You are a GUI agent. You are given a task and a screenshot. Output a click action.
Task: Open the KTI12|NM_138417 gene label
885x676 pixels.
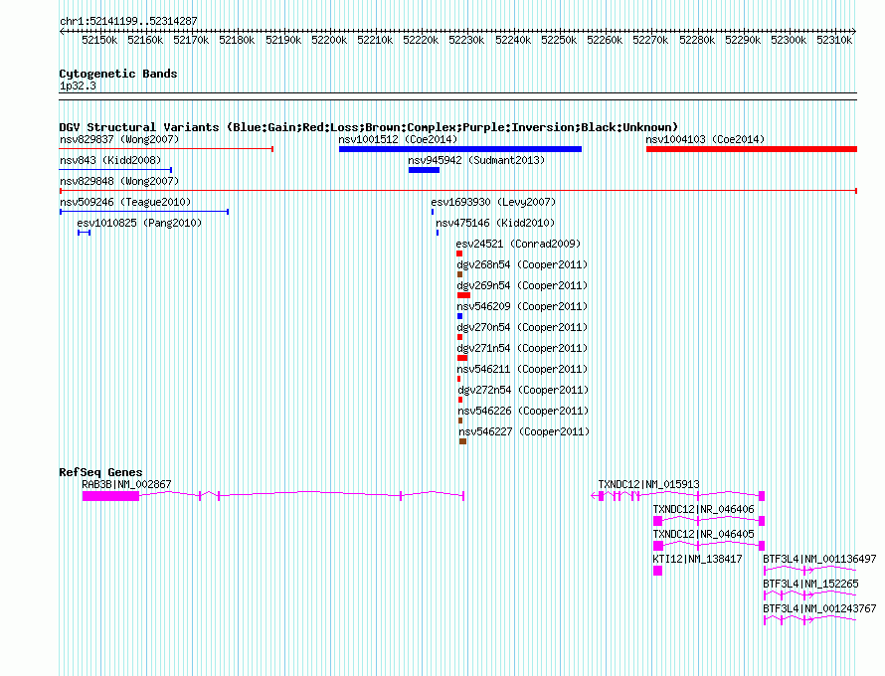click(x=698, y=559)
